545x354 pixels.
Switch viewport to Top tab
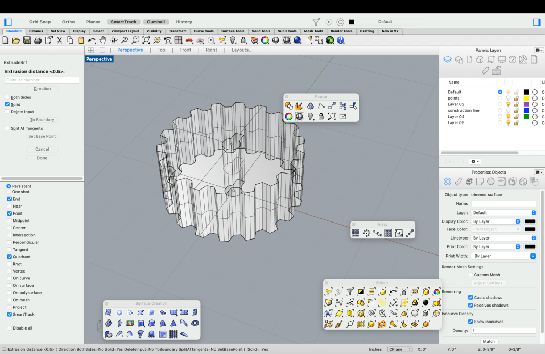161,50
